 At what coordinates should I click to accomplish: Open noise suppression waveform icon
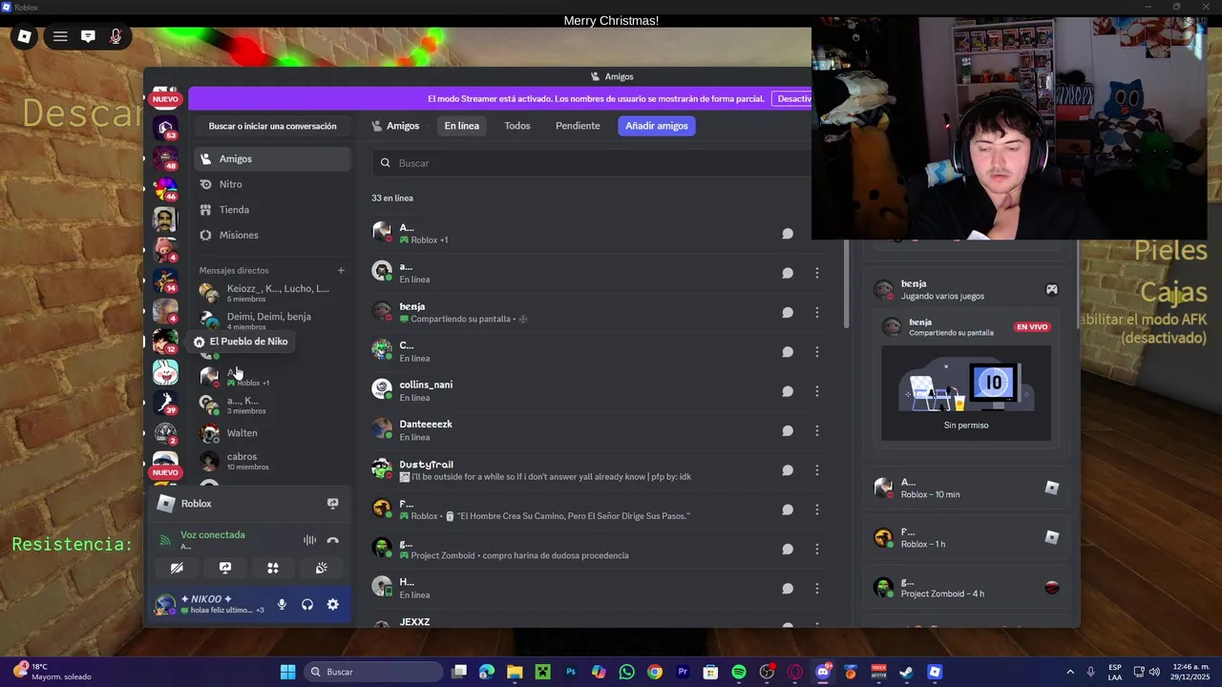point(309,540)
